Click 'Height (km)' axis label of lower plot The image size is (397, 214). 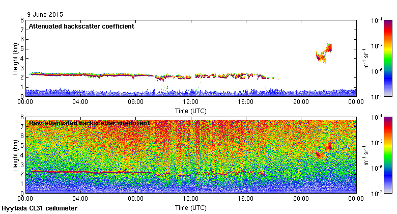15,155
